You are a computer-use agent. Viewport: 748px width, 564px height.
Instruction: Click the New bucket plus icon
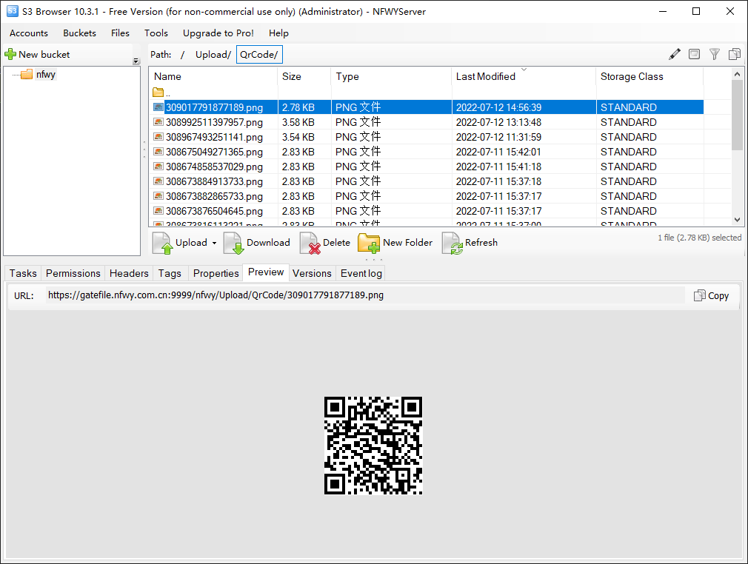point(10,54)
